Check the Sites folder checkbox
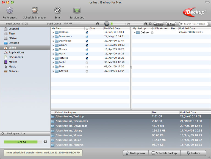 click(x=87, y=67)
